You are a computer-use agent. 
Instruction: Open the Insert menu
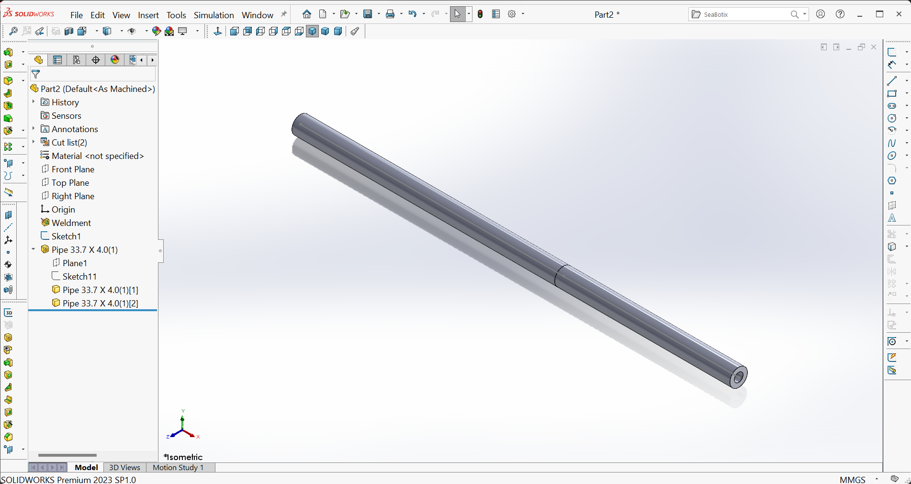[x=148, y=15]
